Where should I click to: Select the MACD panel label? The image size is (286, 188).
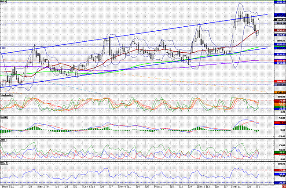coord(4,118)
